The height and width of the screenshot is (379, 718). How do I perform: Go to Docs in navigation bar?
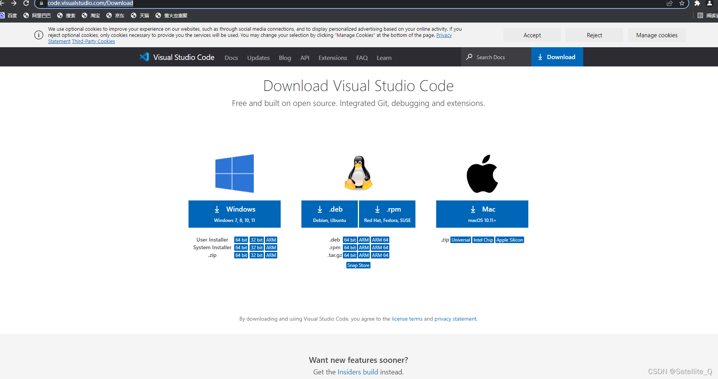point(231,58)
